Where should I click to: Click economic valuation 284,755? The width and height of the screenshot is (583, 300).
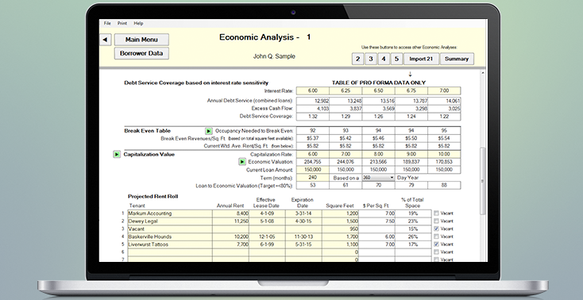313,162
